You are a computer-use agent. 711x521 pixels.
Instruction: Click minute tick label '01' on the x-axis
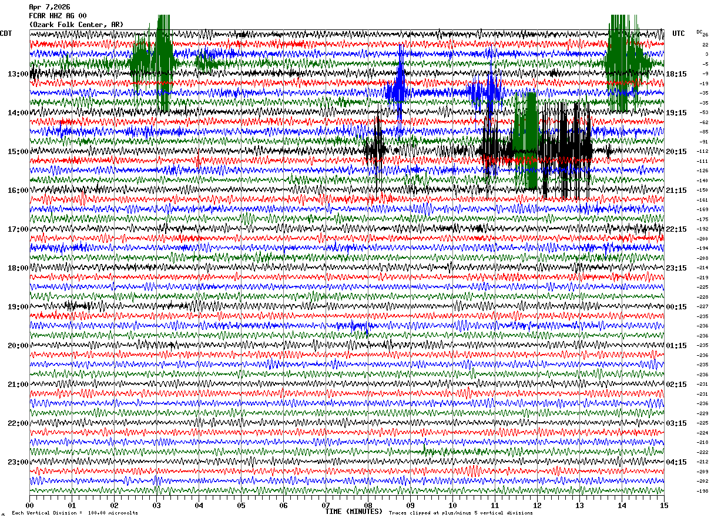click(72, 505)
